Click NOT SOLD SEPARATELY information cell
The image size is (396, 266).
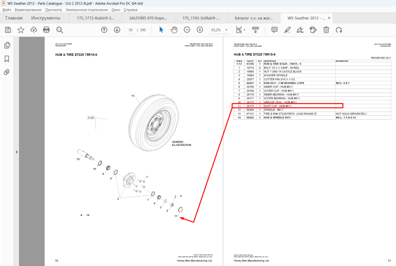pos(351,114)
